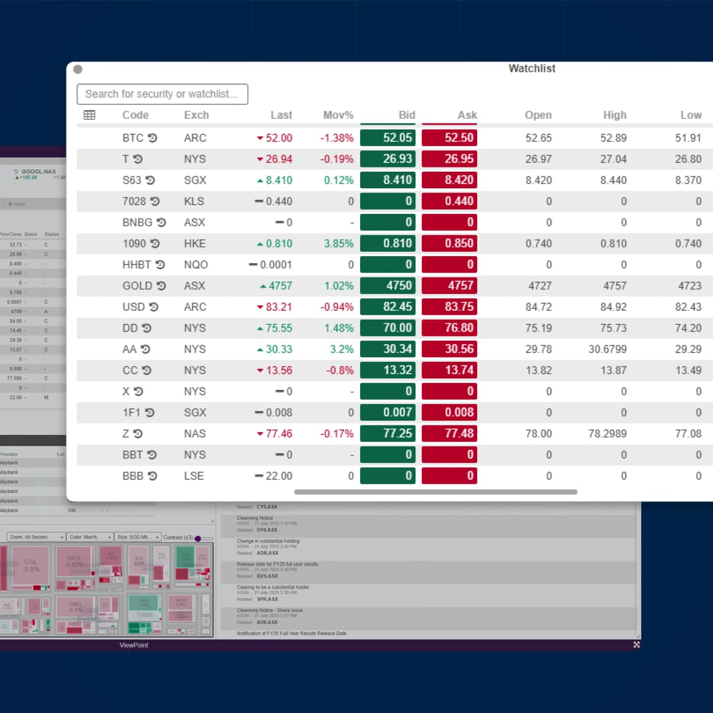Viewport: 713px width, 713px height.
Task: Click the search for security input field
Action: click(x=162, y=94)
